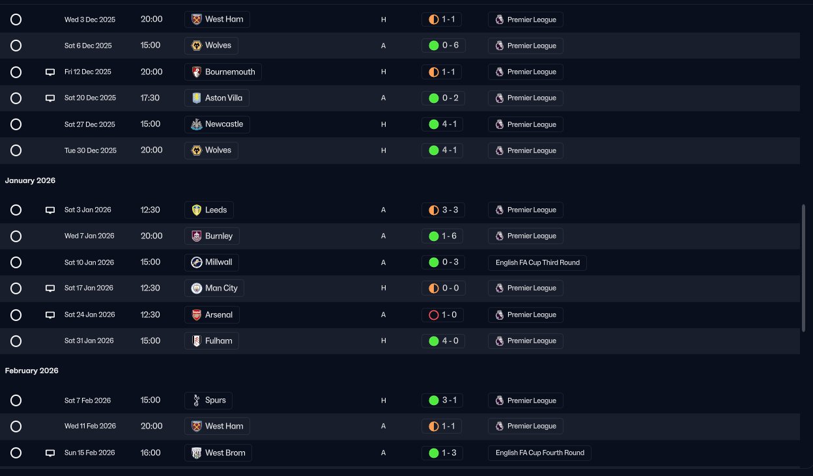Click the TV icon beside Leeds fixture

[x=50, y=210]
